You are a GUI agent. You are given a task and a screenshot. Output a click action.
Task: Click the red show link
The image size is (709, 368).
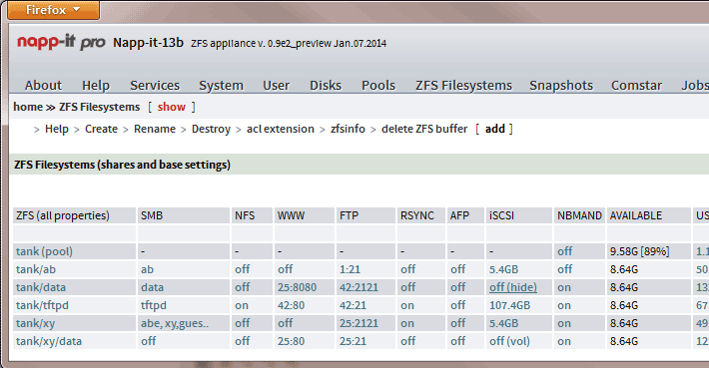tap(172, 107)
